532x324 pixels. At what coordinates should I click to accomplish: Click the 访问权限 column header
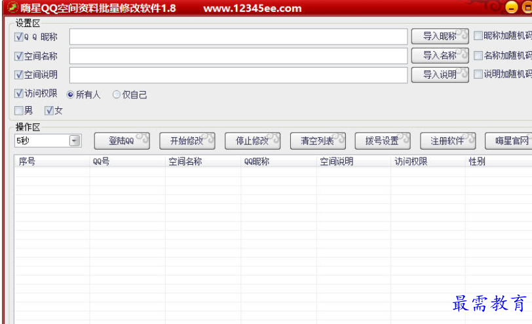click(428, 161)
